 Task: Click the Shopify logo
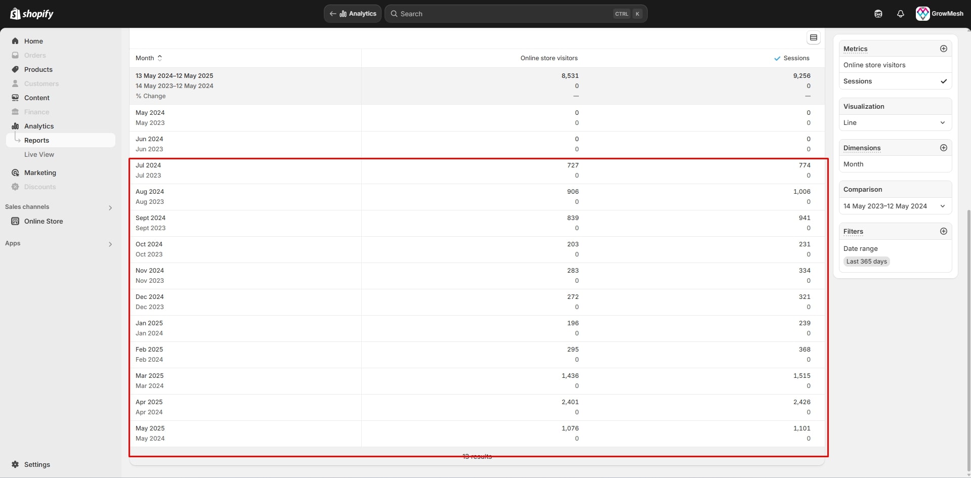[32, 14]
